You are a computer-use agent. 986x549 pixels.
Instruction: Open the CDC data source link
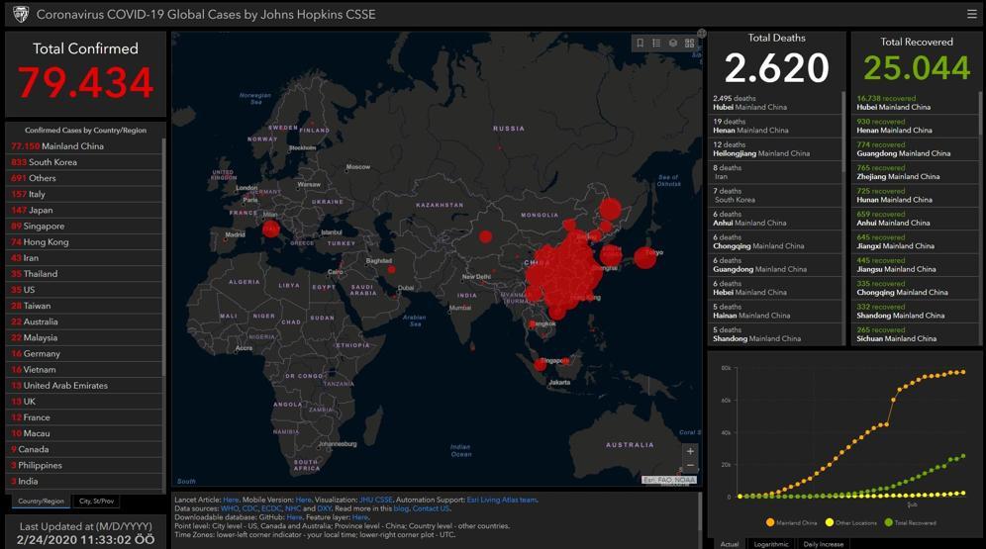[249, 508]
